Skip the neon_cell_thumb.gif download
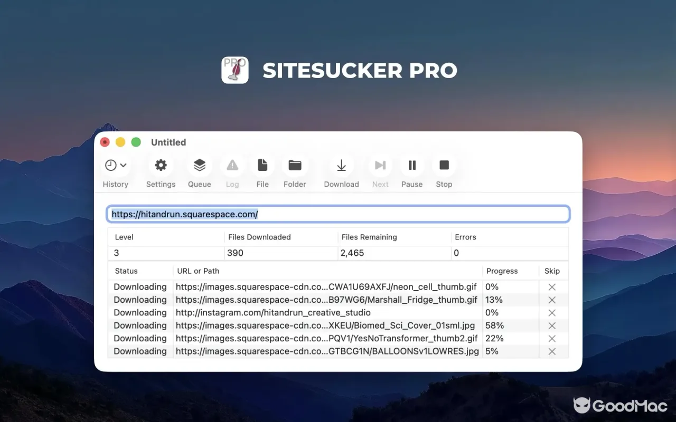This screenshot has height=422, width=676. coord(552,287)
